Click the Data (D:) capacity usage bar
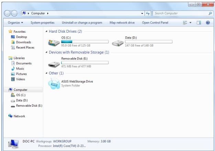 click(x=149, y=42)
